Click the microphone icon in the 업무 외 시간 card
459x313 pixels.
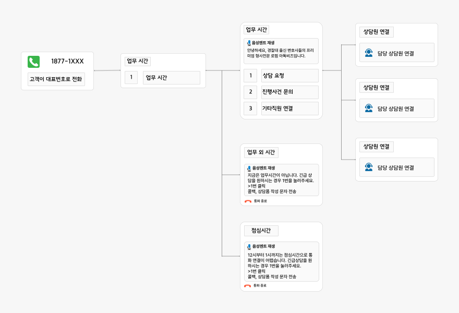[x=249, y=168]
